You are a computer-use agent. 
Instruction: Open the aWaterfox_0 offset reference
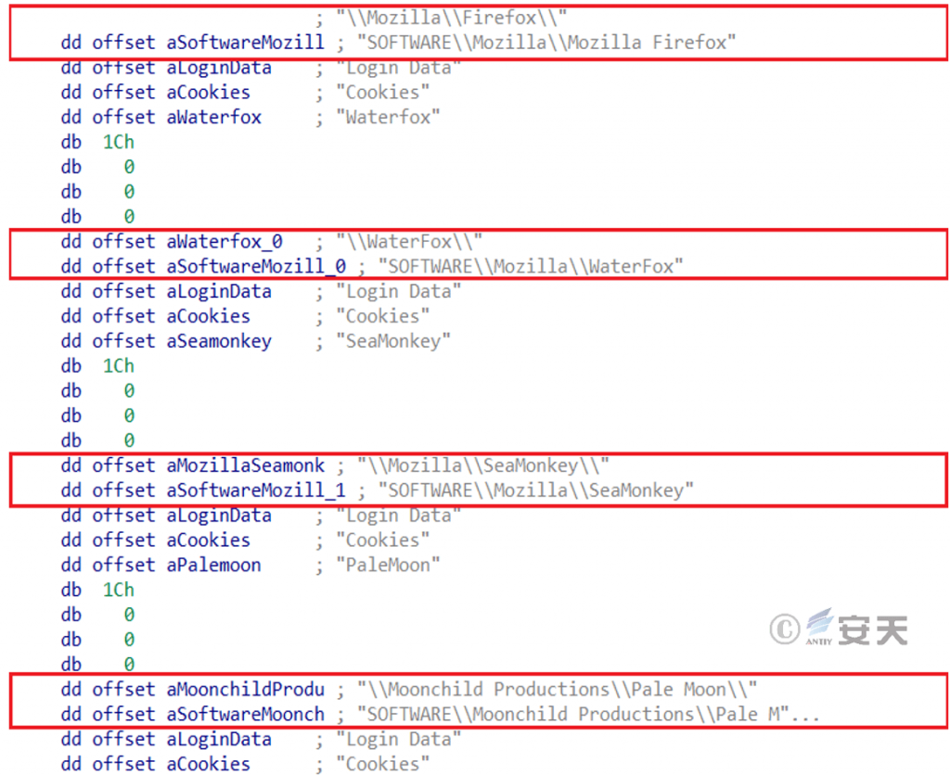coord(225,242)
